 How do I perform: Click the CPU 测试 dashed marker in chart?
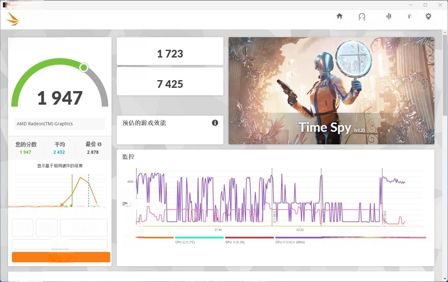pos(382,196)
